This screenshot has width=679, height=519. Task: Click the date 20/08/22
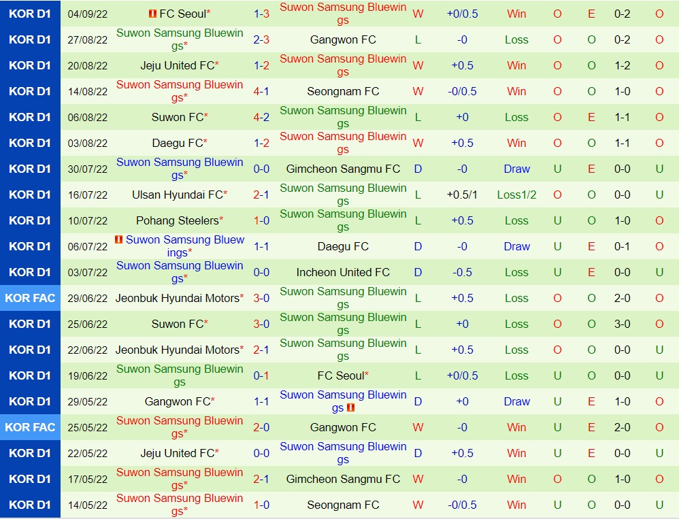tap(88, 66)
